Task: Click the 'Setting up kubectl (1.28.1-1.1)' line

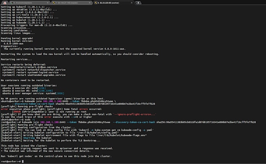Action: (25, 7)
